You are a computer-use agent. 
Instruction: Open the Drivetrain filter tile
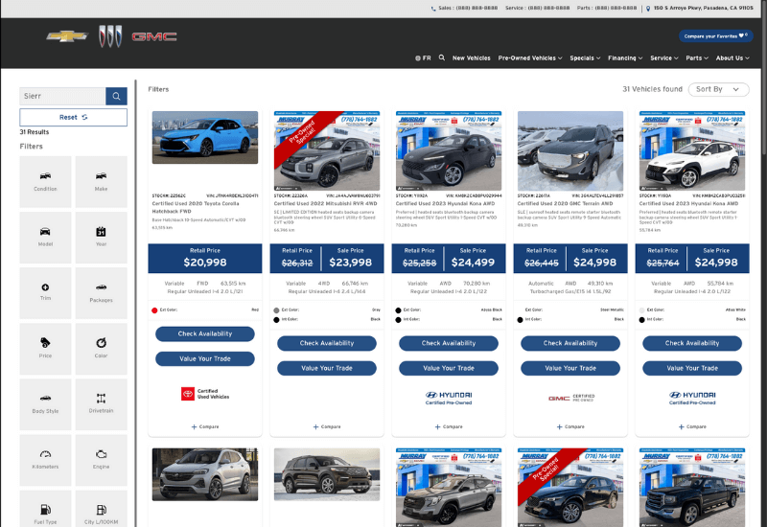coord(101,403)
